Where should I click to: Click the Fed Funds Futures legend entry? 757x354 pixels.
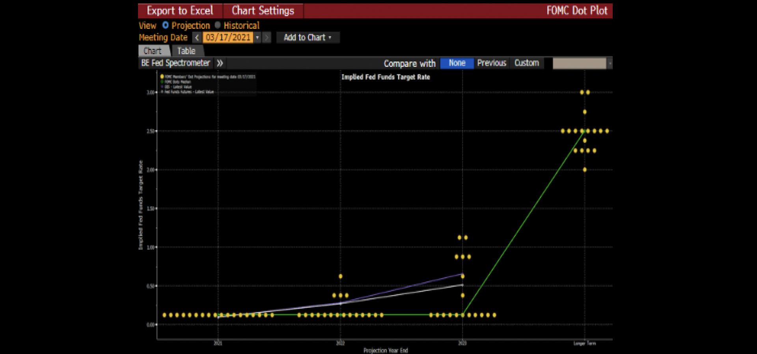coord(187,92)
